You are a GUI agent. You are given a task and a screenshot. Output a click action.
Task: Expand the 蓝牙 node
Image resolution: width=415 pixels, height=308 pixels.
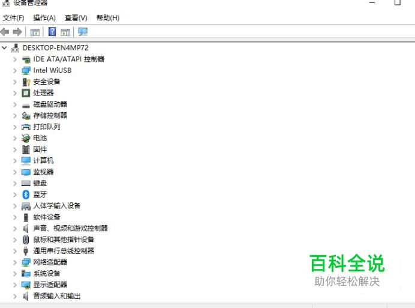point(15,195)
